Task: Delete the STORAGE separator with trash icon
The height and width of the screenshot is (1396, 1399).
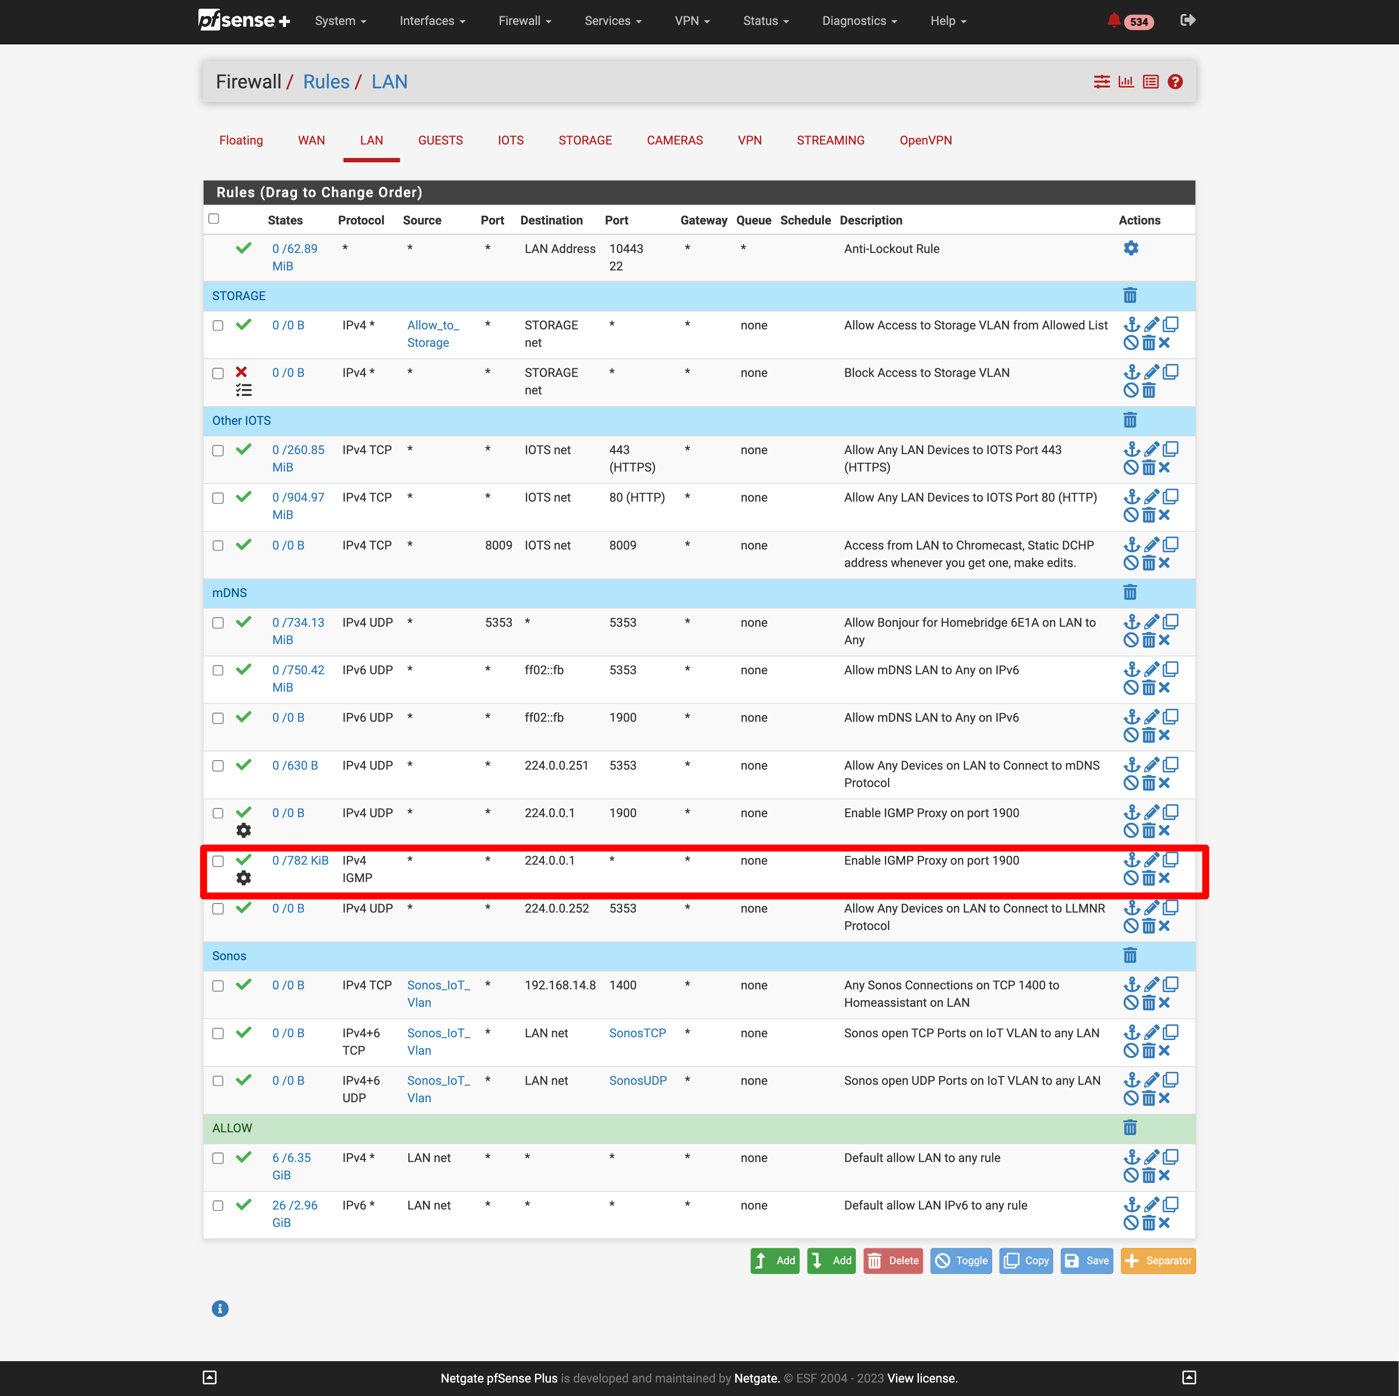Action: point(1130,295)
